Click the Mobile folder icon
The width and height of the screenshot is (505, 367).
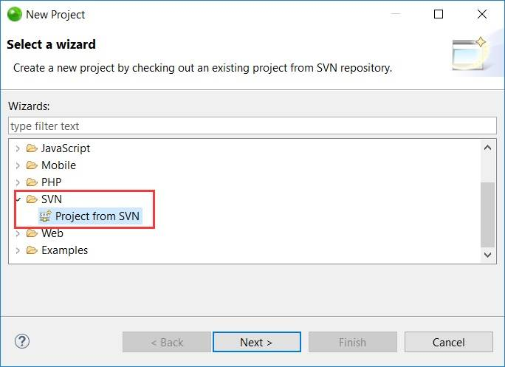tap(32, 165)
